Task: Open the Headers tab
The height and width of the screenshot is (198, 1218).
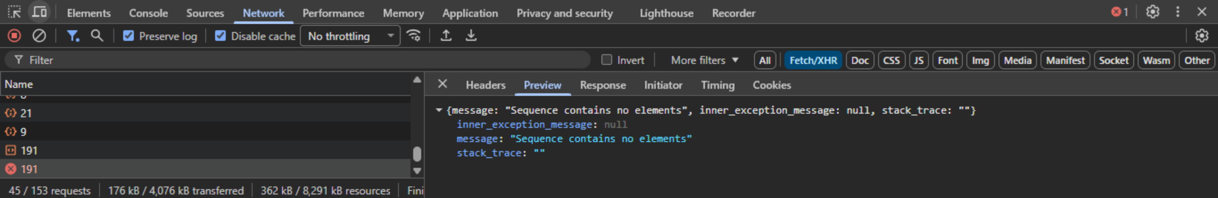Action: pos(485,85)
